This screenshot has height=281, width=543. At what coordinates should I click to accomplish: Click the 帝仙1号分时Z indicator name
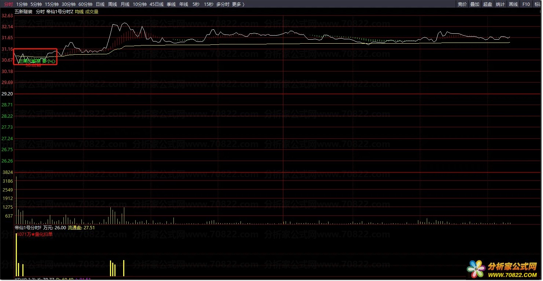point(60,12)
